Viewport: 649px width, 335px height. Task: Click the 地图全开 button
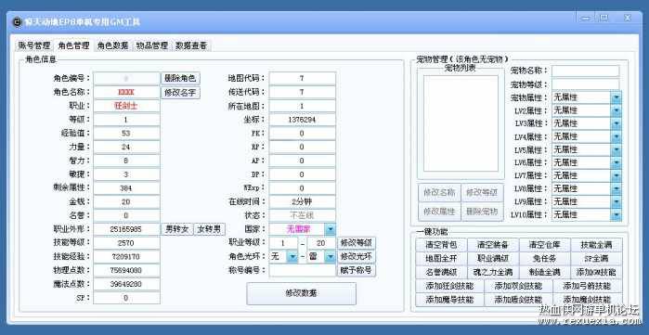pyautogui.click(x=441, y=259)
